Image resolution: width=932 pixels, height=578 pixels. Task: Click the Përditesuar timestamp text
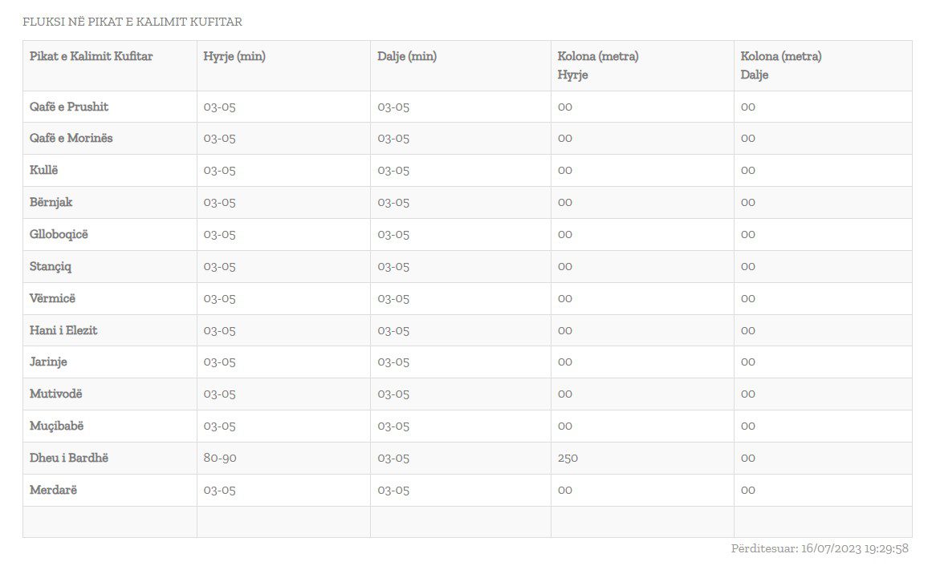coord(820,548)
